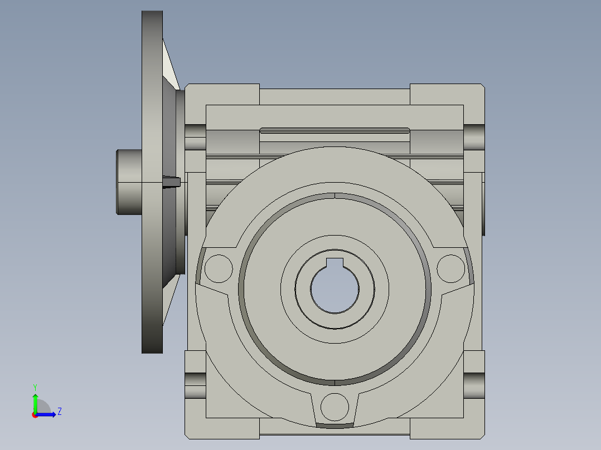
Task: Click the green Y axis arrow of the triad
Action: coord(35,401)
